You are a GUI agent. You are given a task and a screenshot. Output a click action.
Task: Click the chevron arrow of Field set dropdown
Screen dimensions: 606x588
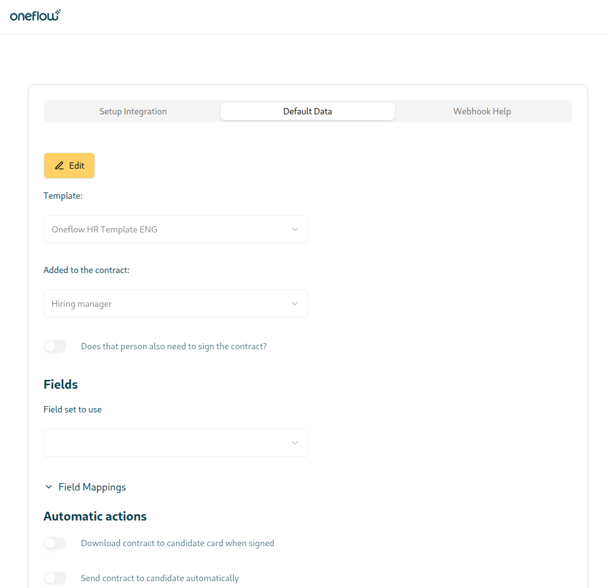point(295,443)
